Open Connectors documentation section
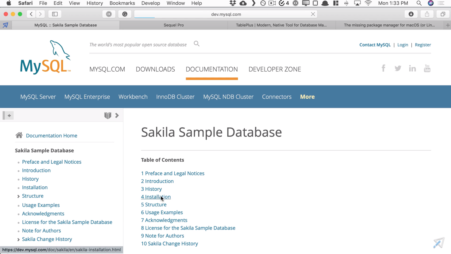The height and width of the screenshot is (254, 451). pyautogui.click(x=277, y=97)
